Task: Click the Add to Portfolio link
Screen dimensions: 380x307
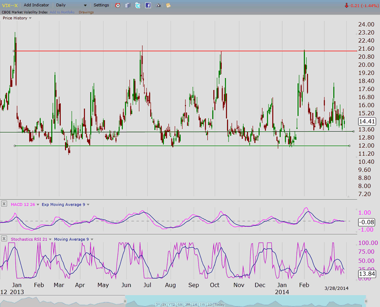Action: (62, 12)
